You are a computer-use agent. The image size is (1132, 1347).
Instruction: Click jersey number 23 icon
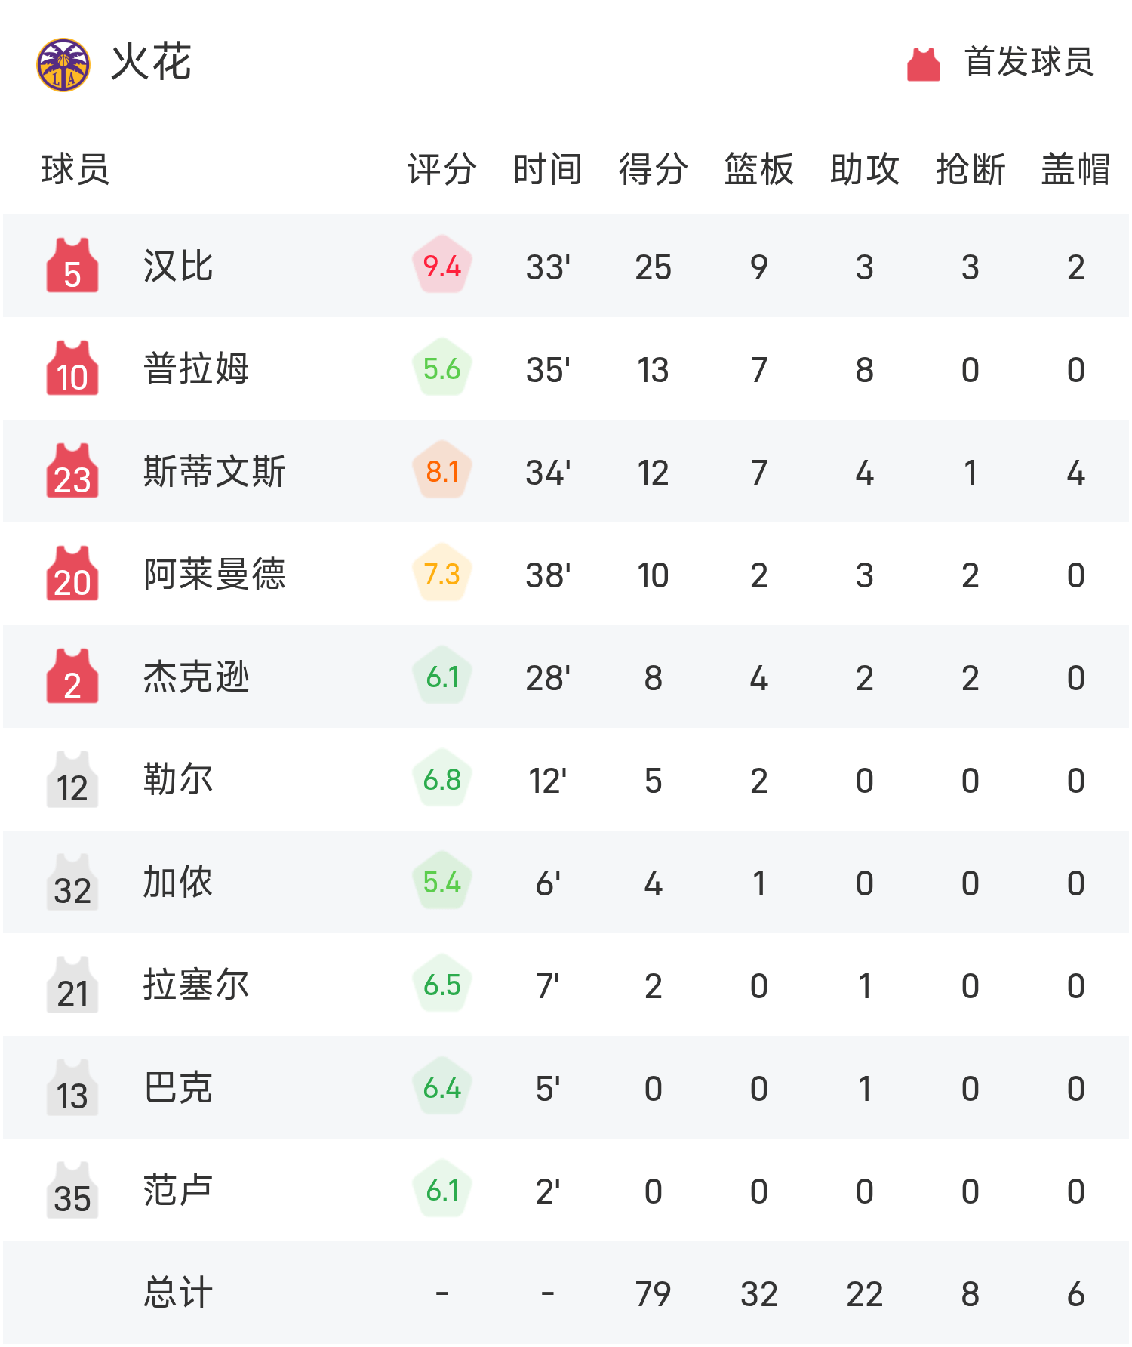pyautogui.click(x=72, y=471)
